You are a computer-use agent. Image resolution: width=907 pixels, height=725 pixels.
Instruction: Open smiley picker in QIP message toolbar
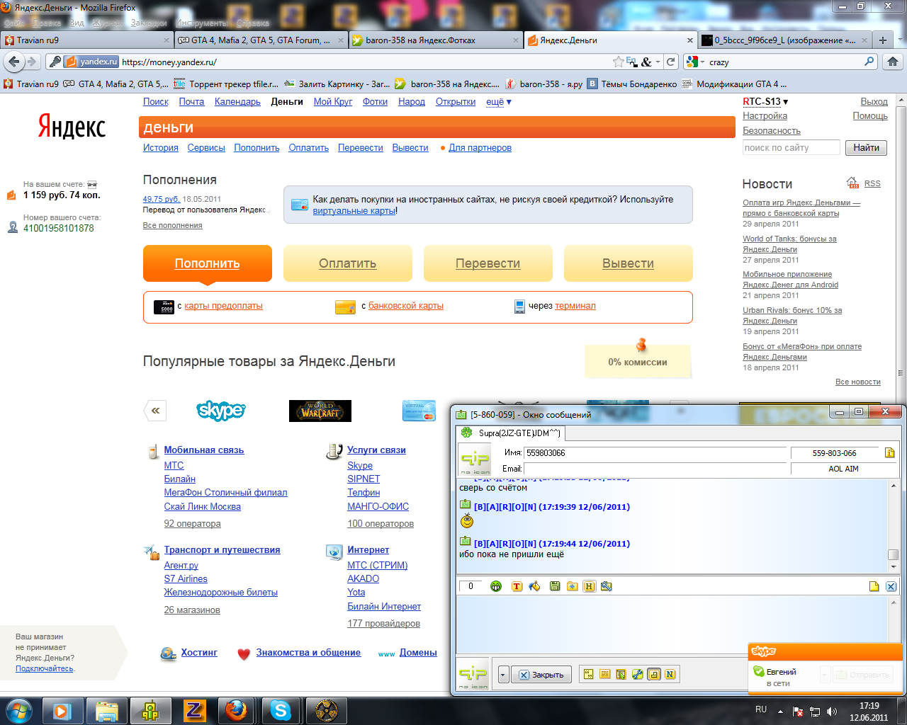point(496,586)
